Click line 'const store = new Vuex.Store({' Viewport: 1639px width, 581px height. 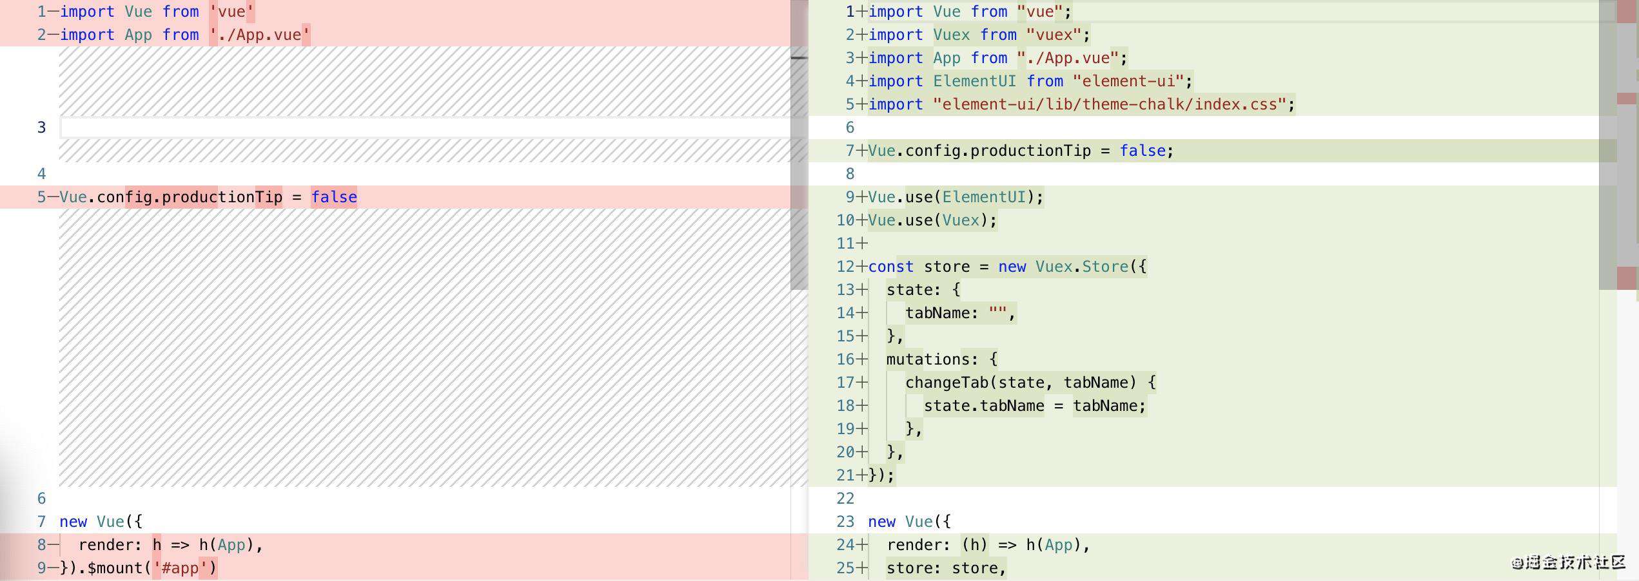pyautogui.click(x=1007, y=267)
